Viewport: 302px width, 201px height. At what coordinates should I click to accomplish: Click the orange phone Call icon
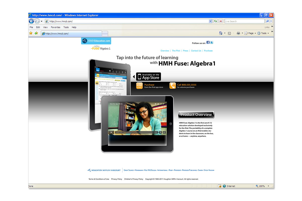coord(173,86)
